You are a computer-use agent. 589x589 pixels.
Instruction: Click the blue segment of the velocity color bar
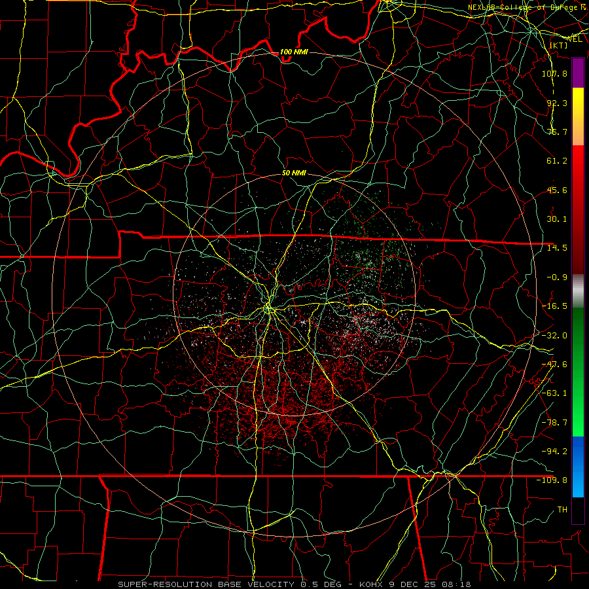point(578,467)
